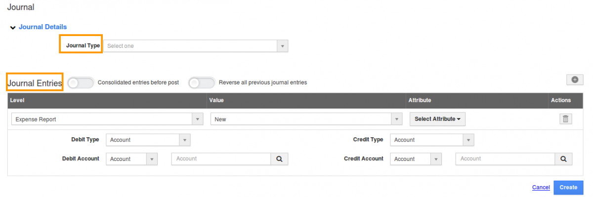Open the Credit Type dropdown
The image size is (593, 197).
pyautogui.click(x=432, y=140)
